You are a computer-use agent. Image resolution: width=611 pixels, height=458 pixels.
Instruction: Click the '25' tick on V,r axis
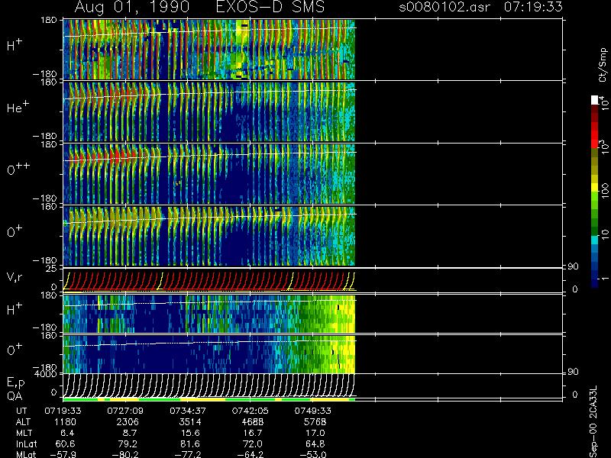(52, 269)
